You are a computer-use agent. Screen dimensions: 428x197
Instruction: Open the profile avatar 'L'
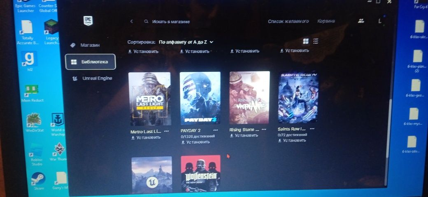(380, 21)
